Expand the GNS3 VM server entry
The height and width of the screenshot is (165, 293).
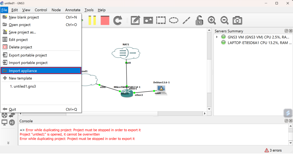217,37
